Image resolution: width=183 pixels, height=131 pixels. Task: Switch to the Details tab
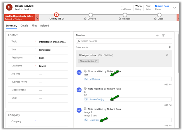click(24, 26)
